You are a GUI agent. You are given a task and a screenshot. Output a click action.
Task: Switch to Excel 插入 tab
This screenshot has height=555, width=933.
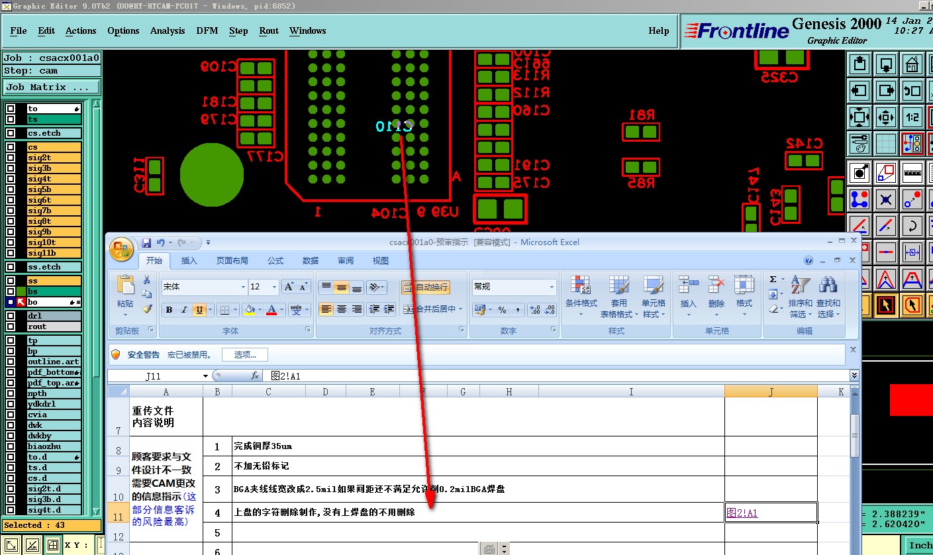(189, 260)
